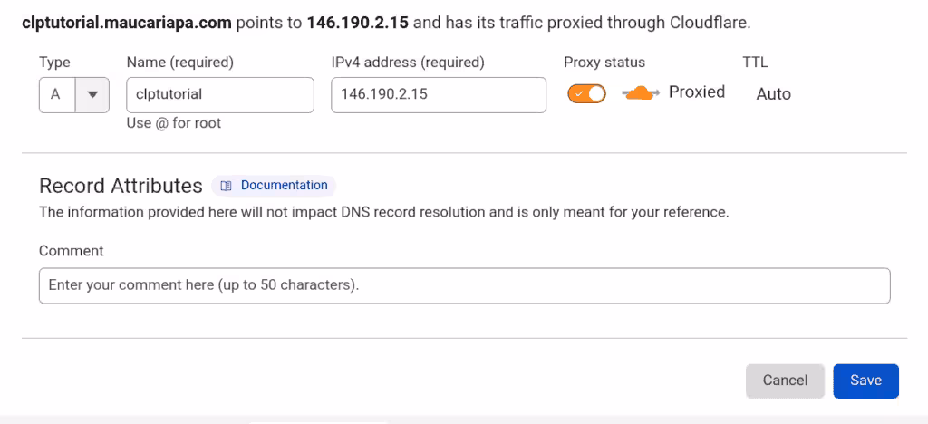This screenshot has width=928, height=424.
Task: Click the Proxy status label
Action: [x=604, y=63]
